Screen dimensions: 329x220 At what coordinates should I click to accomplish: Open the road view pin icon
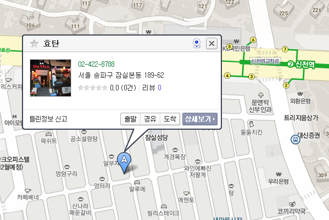tap(197, 43)
